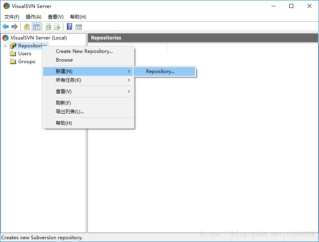
Task: Open the 帮助(H) menu in menu bar
Action: tap(78, 17)
